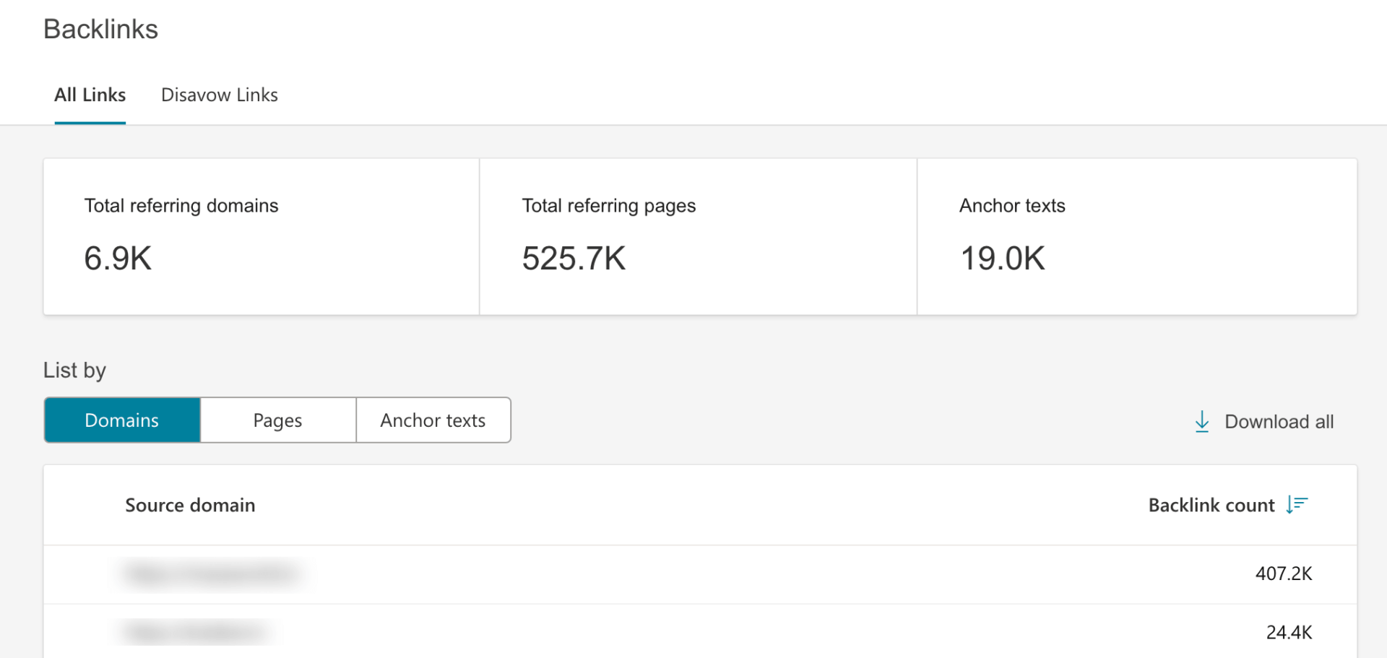The height and width of the screenshot is (658, 1387).
Task: Click the Backlink count header label
Action: coord(1211,505)
